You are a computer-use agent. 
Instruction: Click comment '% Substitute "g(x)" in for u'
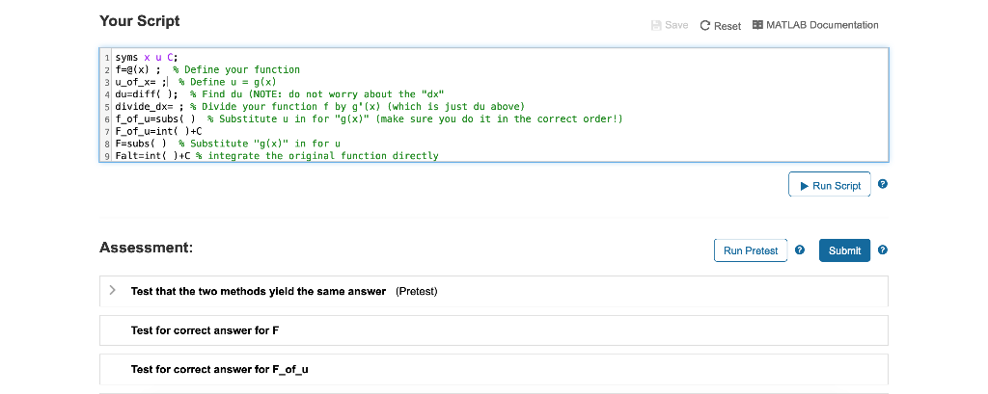tap(260, 144)
